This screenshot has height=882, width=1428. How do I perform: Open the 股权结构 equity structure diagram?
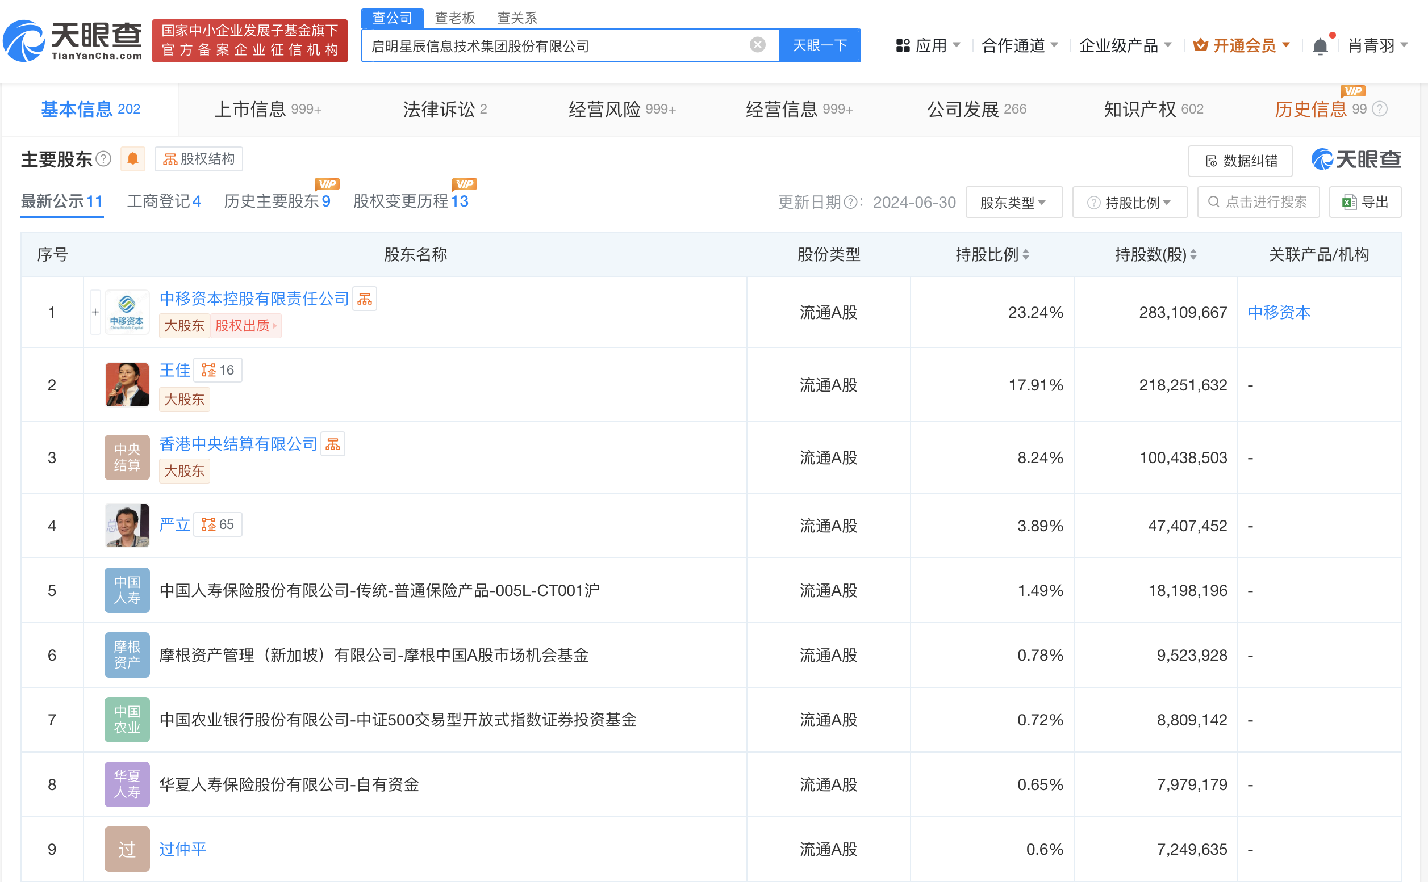click(198, 159)
